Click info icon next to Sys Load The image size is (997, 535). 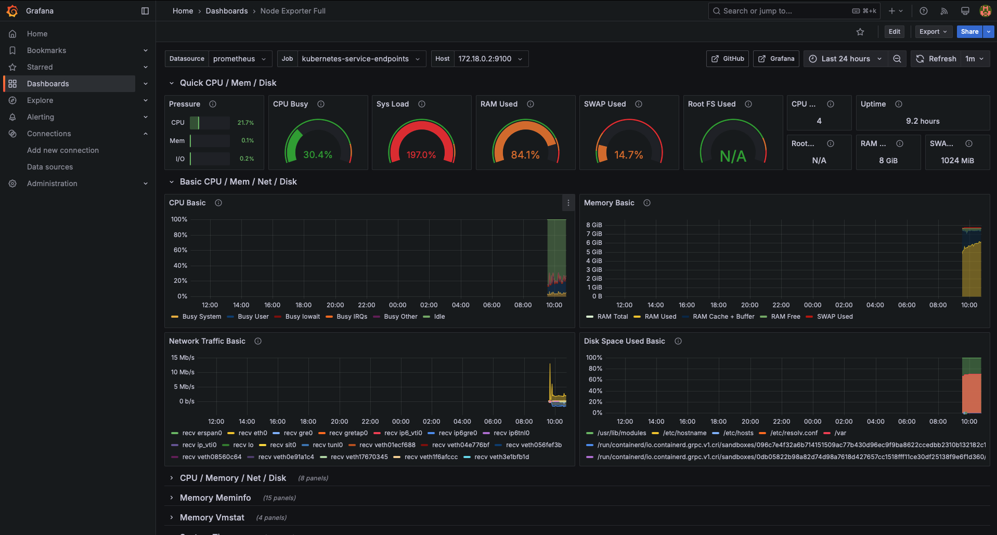(422, 104)
